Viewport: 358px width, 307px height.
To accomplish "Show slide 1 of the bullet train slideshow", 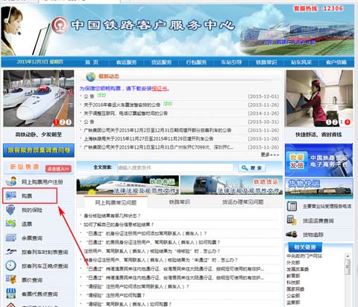I will tap(56, 122).
